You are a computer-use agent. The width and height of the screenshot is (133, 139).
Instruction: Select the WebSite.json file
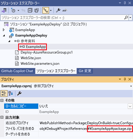(31, 58)
